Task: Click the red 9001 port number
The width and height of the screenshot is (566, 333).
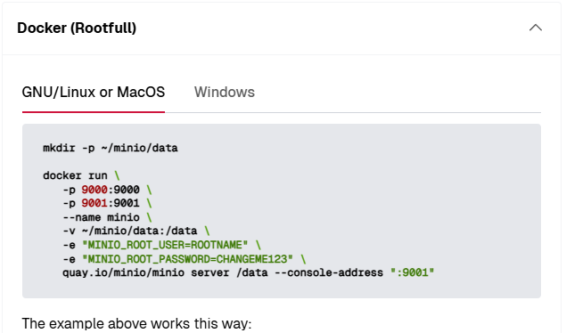Action: 94,203
